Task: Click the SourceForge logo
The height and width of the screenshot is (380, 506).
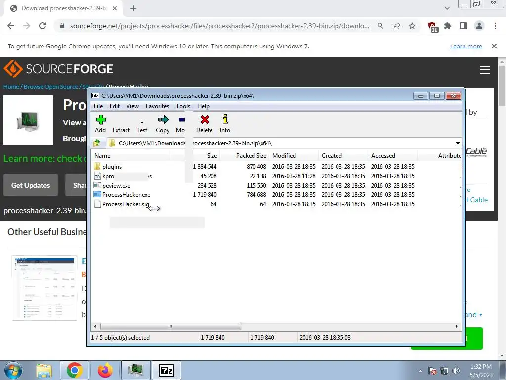Action: 58,69
